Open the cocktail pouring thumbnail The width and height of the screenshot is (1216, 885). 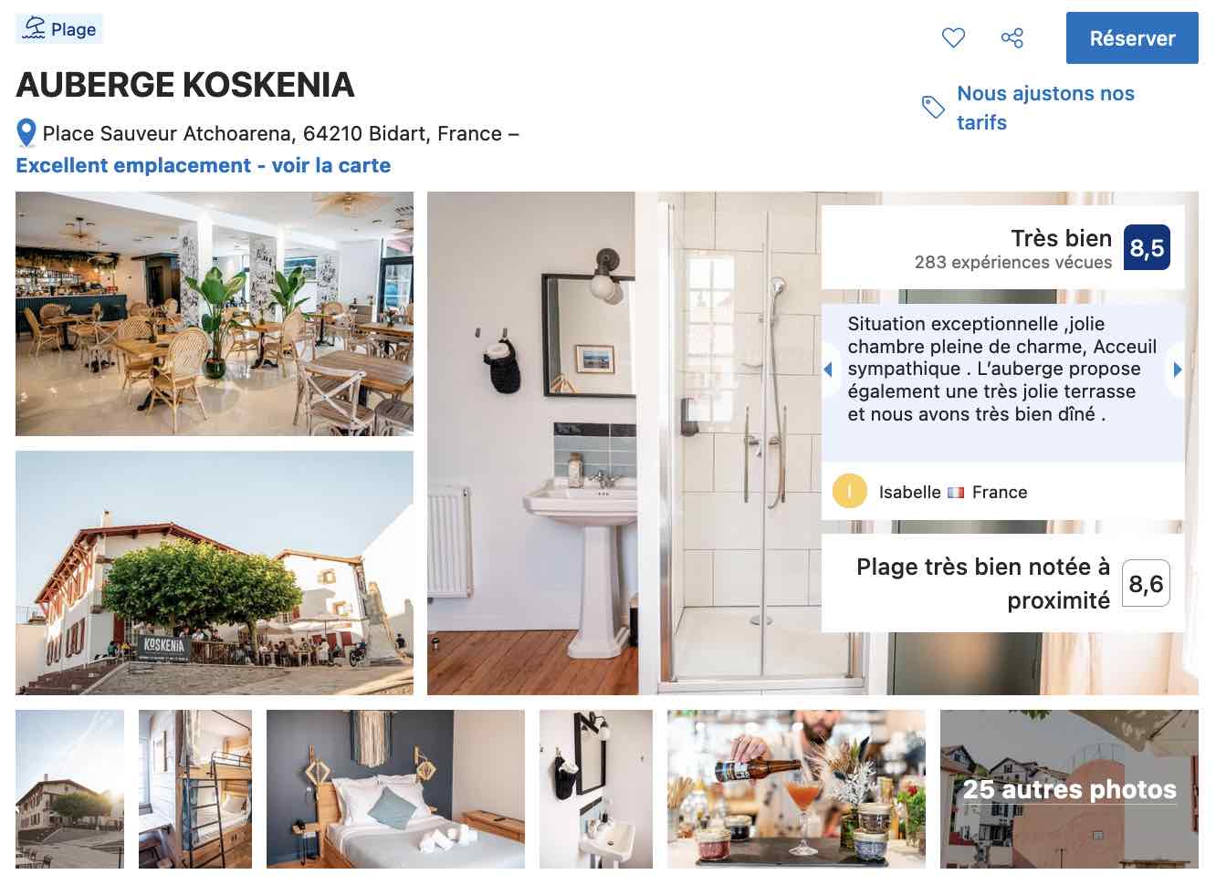point(796,789)
